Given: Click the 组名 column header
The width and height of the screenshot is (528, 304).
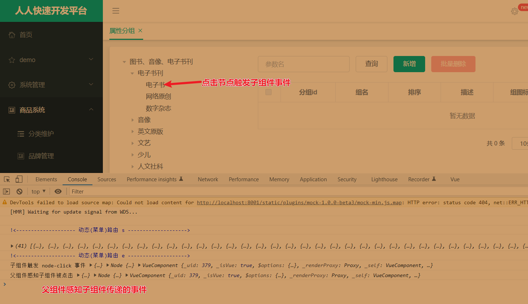Looking at the screenshot, I should pyautogui.click(x=362, y=92).
